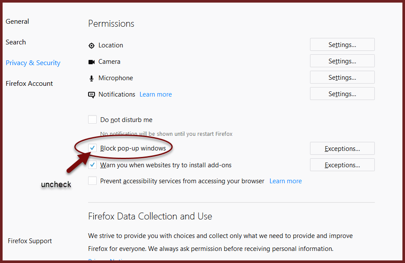Open Microphone Settings button
This screenshot has width=405, height=263.
(342, 77)
